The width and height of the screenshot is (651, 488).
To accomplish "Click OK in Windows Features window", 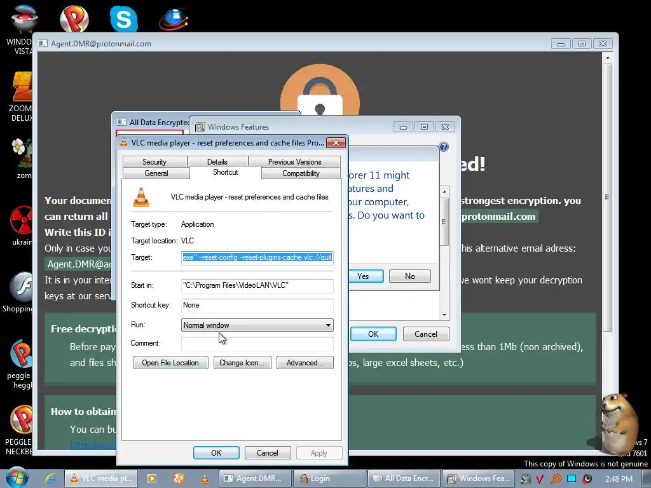I will [373, 334].
